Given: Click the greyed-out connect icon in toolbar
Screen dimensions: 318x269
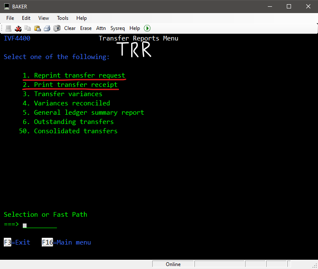Looking at the screenshot, I should coord(8,28).
